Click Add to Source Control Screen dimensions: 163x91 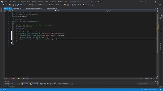[x=150, y=90]
